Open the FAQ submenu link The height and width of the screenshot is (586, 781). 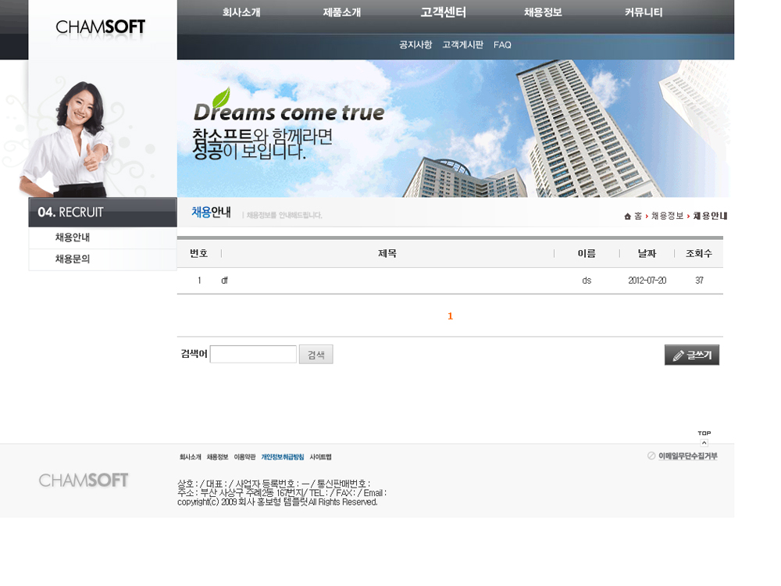pyautogui.click(x=502, y=45)
